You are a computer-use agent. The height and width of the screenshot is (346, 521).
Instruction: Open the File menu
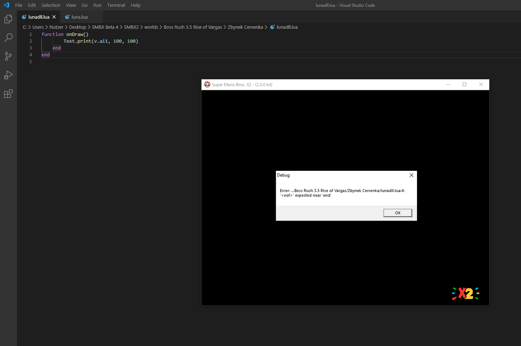click(19, 5)
